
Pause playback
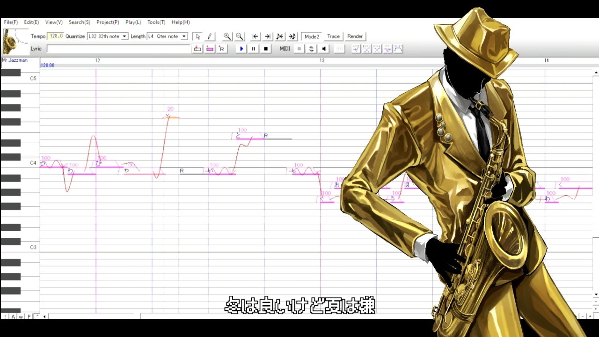(254, 49)
